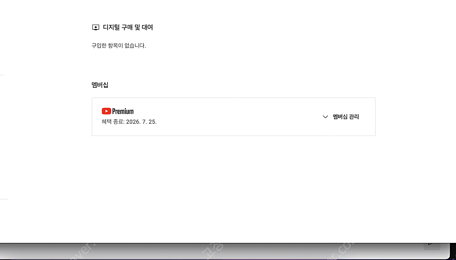
Task: Click the 혜택 종료 label text
Action: [x=113, y=122]
